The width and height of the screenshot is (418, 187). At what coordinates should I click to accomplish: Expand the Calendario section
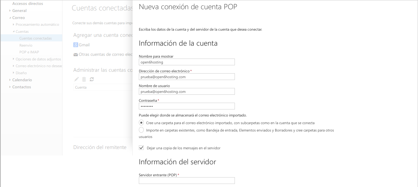click(10, 80)
